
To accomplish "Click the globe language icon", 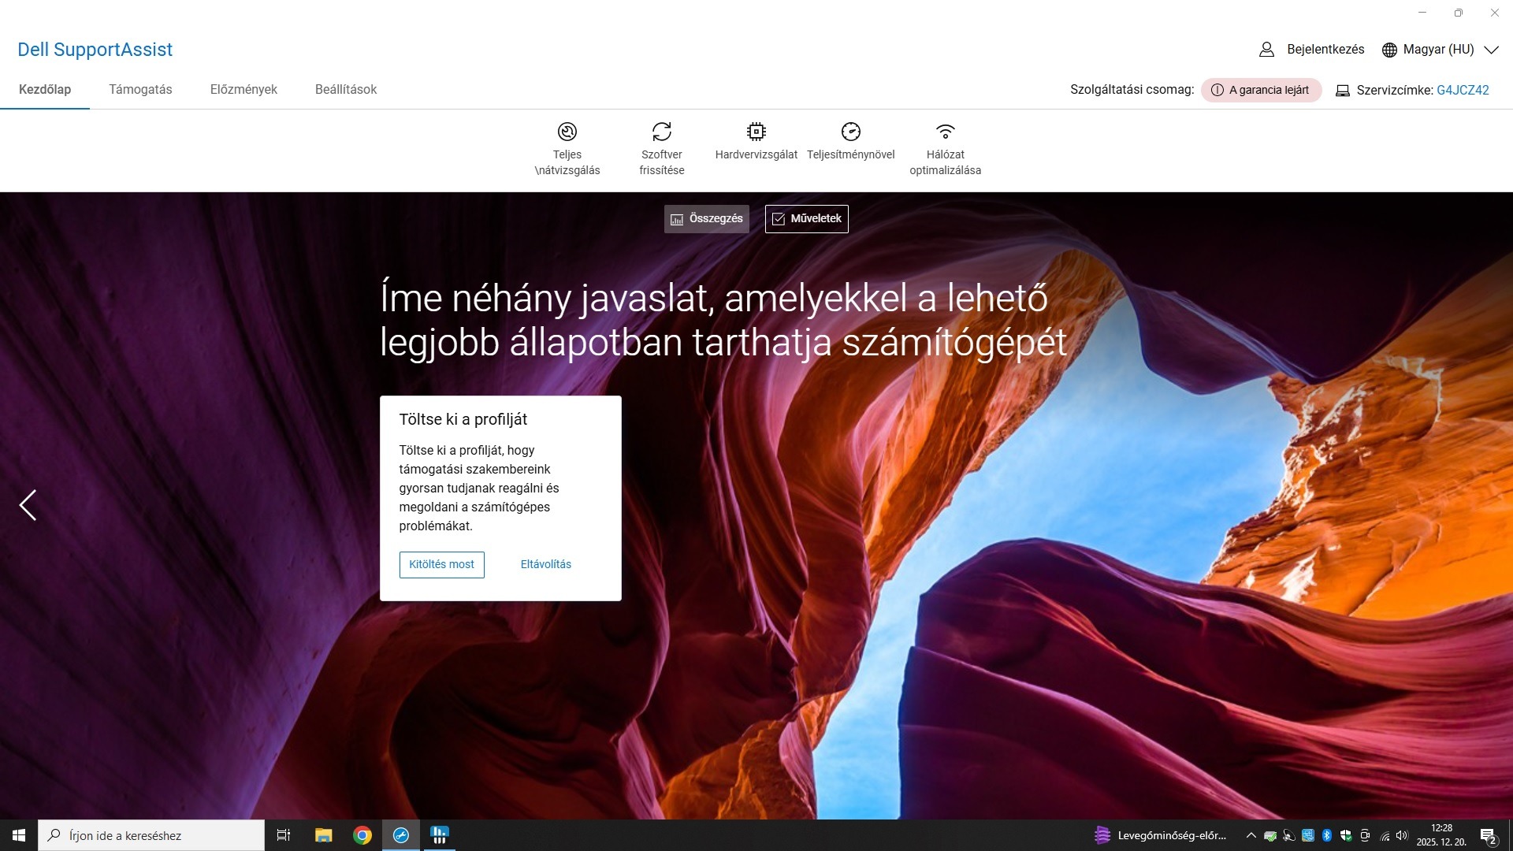I will click(1389, 50).
